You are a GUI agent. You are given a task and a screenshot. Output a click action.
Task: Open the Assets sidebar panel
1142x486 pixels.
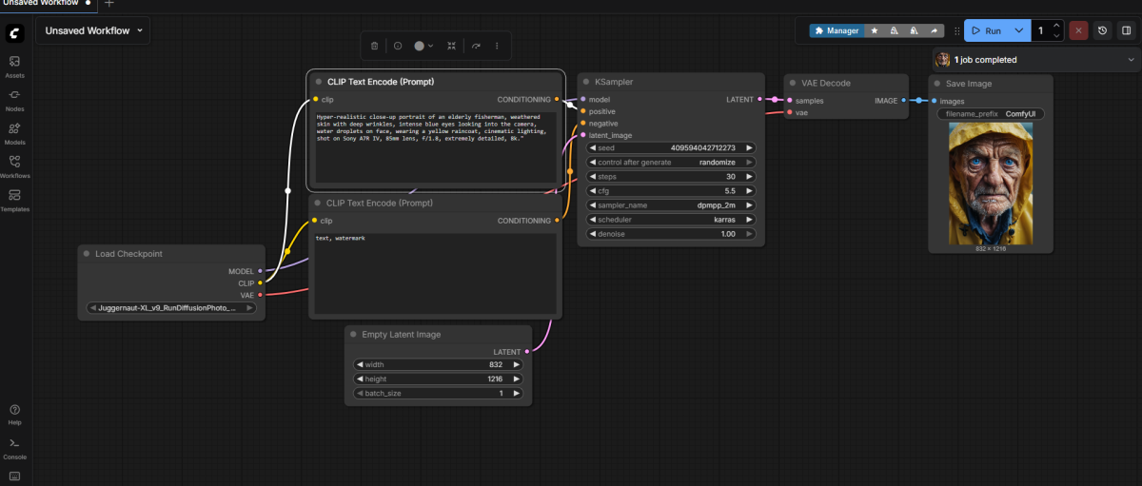[x=14, y=66]
